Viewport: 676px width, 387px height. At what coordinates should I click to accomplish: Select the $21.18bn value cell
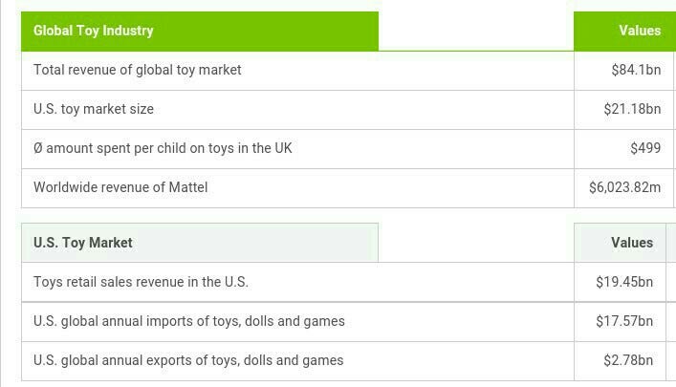tap(623, 110)
